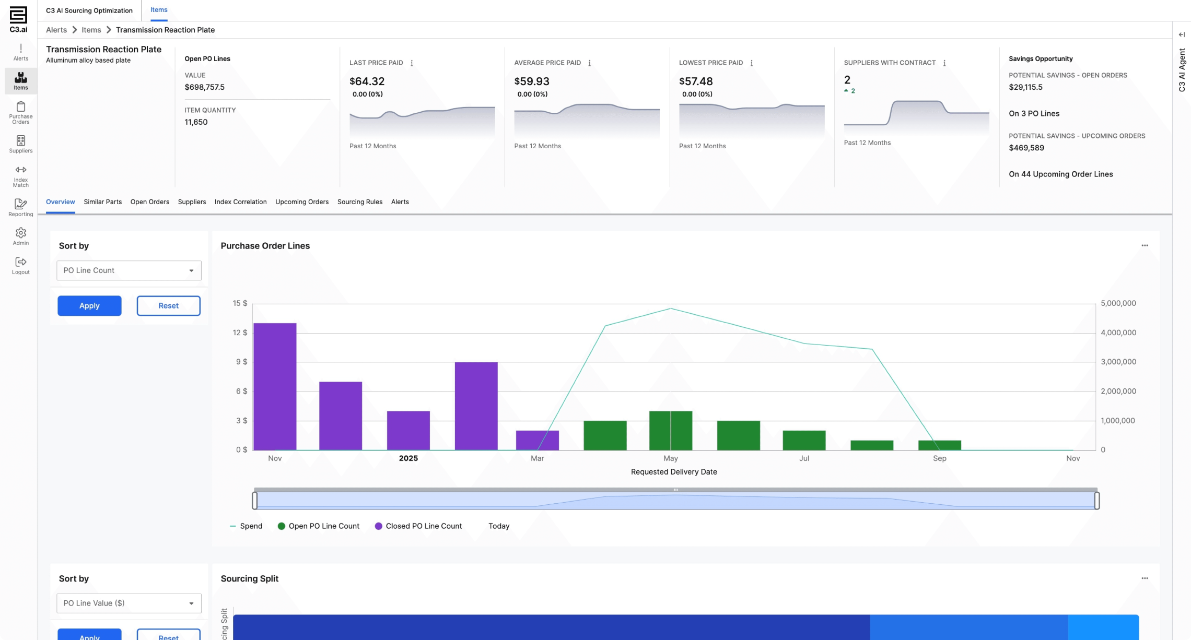Click the green May bar in chart
This screenshot has height=640, width=1191.
[671, 430]
